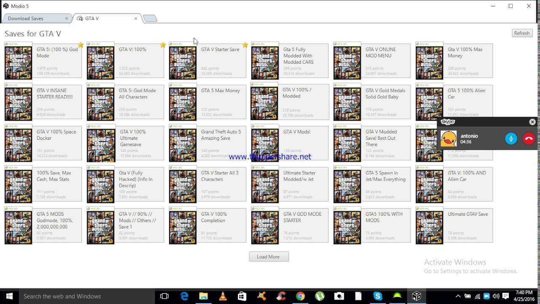Select 'GTA 5 Spawn In Jet/Max Everything'
Viewport: 540px width, 304px height.
[x=372, y=184]
